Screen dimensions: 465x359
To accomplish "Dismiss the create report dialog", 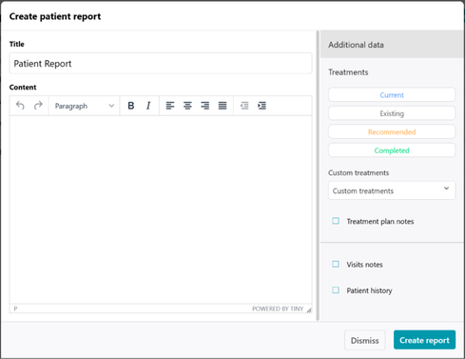I will 365,340.
